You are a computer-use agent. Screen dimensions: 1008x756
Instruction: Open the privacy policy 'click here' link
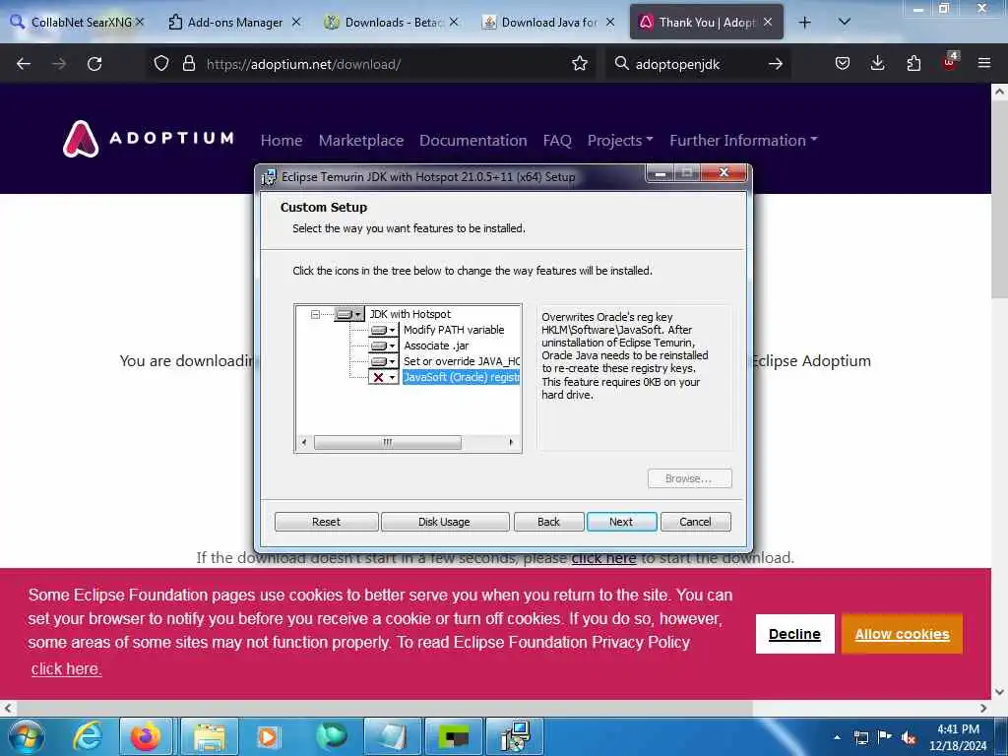click(66, 668)
